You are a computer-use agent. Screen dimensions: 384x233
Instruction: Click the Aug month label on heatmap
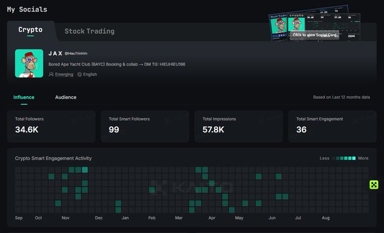click(325, 218)
